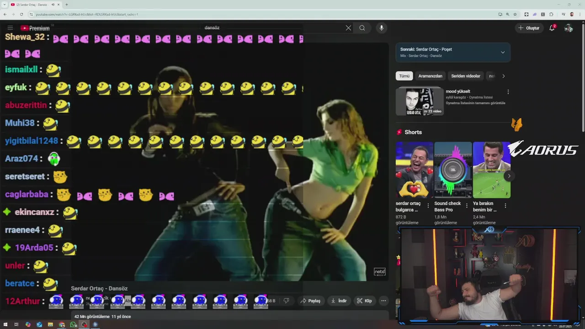The image size is (585, 329).
Task: Select the Aramanızdan filter chip
Action: point(430,76)
